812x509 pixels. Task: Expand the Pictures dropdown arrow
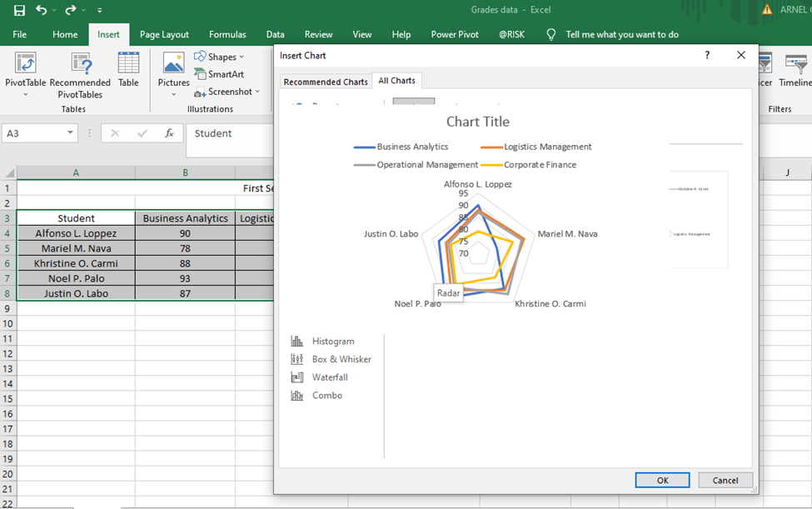tap(173, 94)
